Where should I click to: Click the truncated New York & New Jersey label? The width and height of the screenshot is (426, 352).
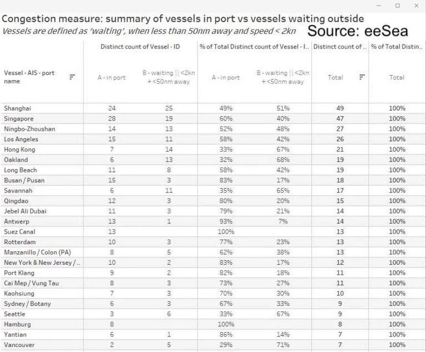click(42, 262)
